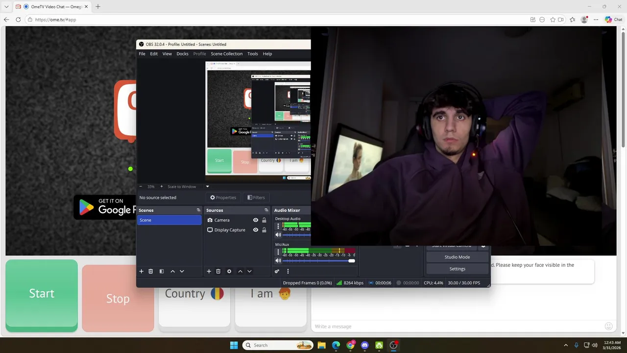
Task: Open Mic/Aux channel three-dot options
Action: [x=278, y=252]
